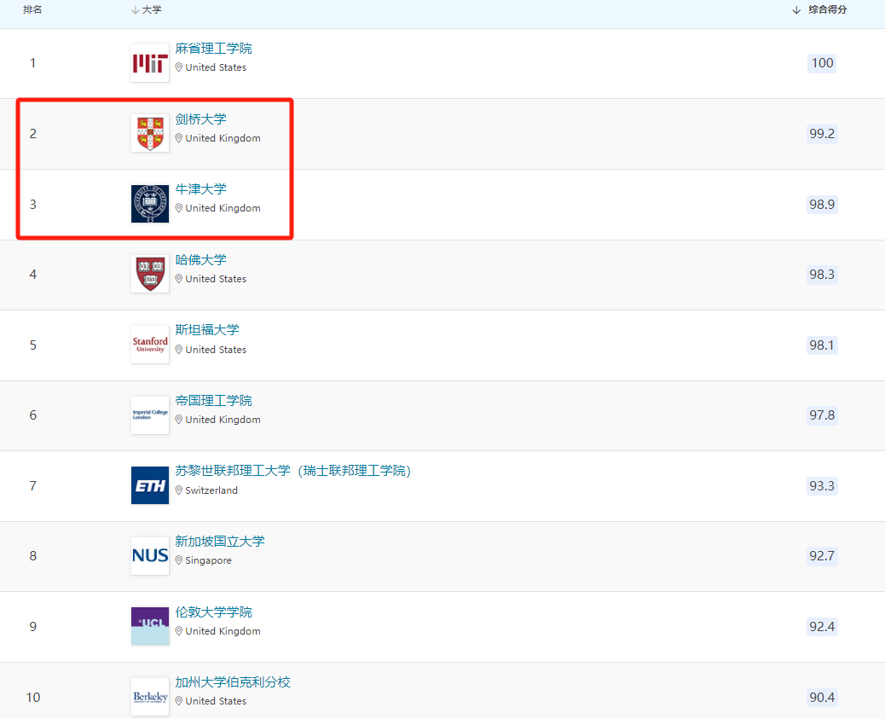Click the Oxford University crest logo
This screenshot has width=885, height=719.
(x=150, y=204)
